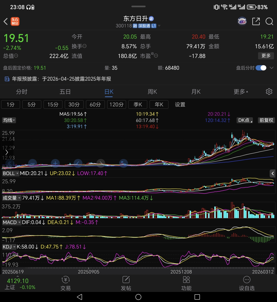Image resolution: width=277 pixels, height=302 pixels.
Task: Open the DK点 selector
Action: 245,120
